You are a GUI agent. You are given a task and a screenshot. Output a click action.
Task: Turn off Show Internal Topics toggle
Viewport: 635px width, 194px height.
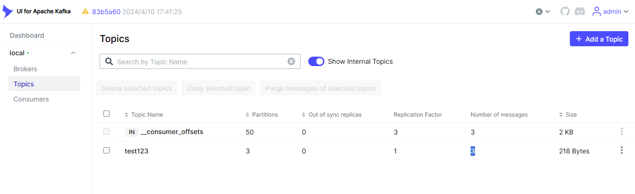click(316, 61)
